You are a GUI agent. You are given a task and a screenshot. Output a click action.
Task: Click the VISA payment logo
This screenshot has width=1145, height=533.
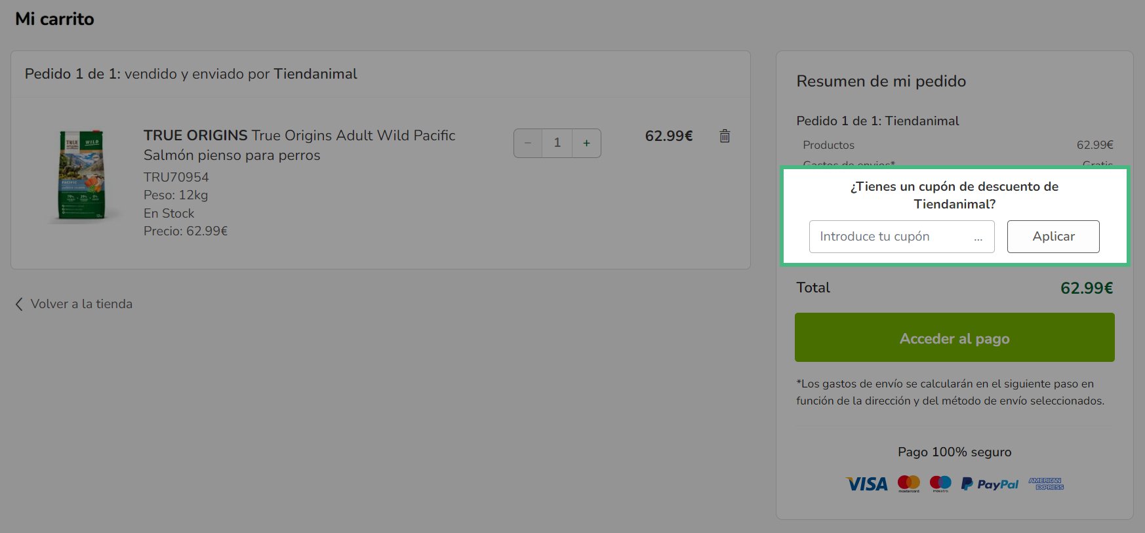[867, 484]
